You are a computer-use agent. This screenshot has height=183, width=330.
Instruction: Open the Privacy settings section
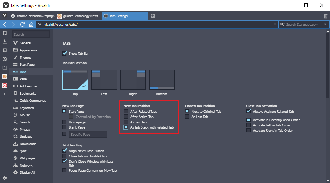[x=31, y=129]
